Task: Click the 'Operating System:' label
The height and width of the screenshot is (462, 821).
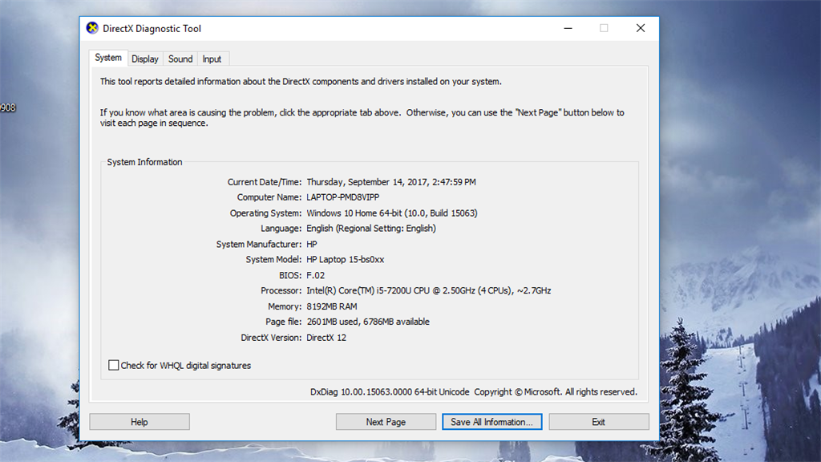Action: click(x=265, y=213)
